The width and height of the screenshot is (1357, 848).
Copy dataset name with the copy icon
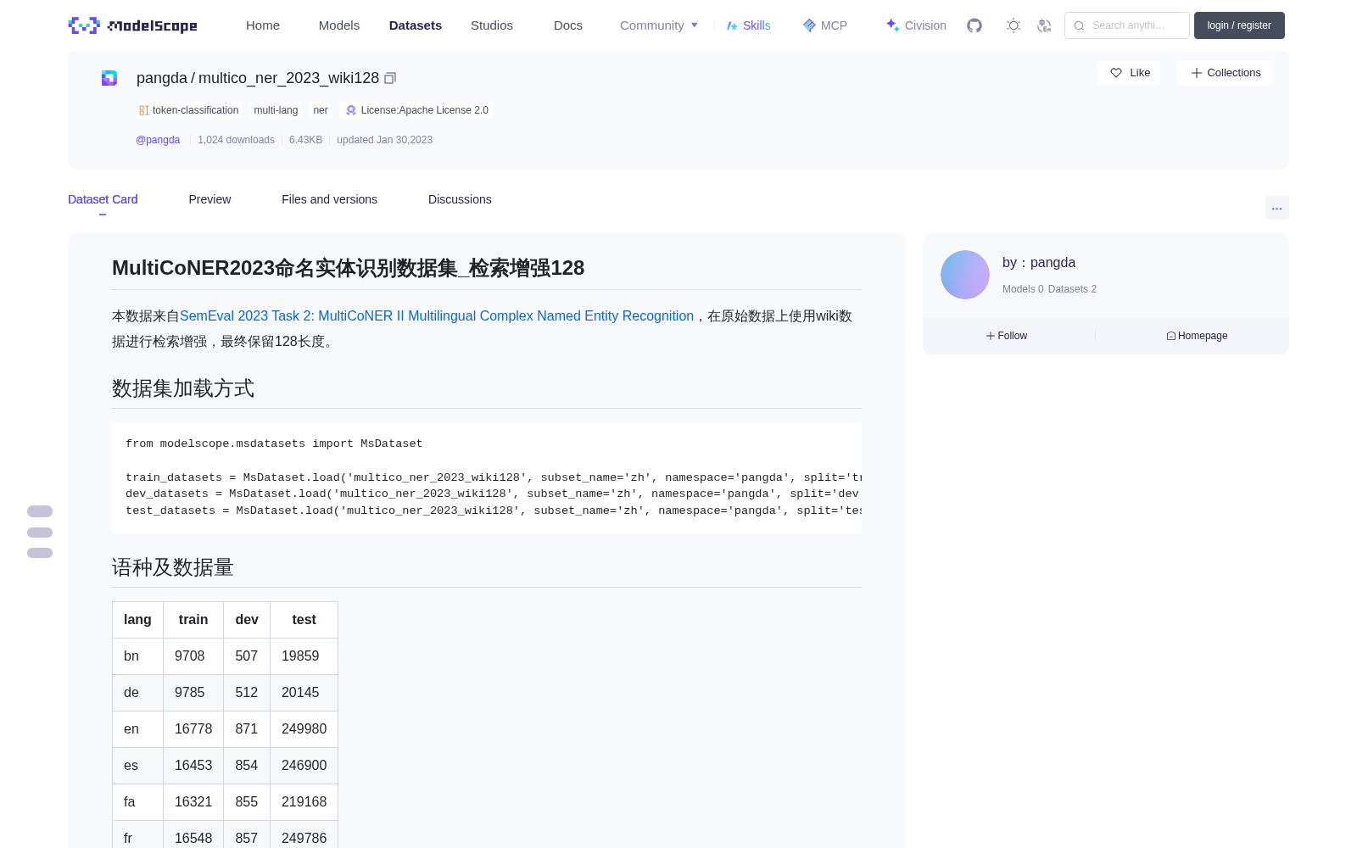390,78
